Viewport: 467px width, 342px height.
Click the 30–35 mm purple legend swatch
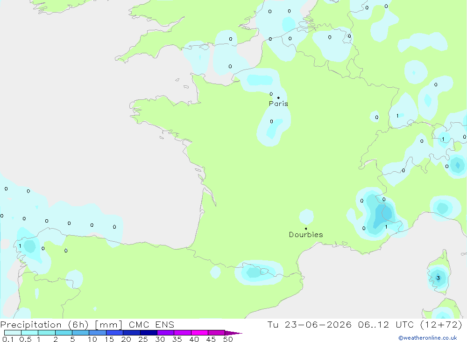click(x=166, y=333)
